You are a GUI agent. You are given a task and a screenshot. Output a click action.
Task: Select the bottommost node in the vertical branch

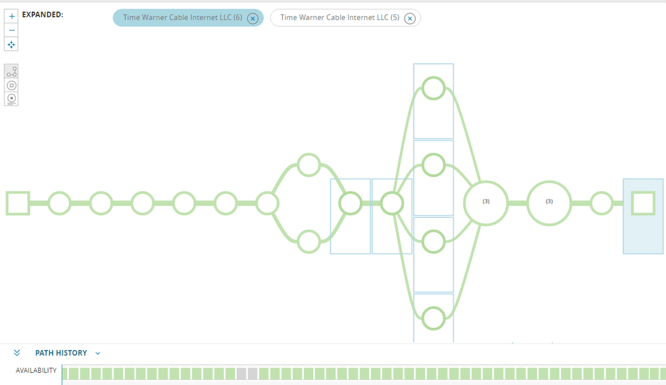[x=433, y=318]
